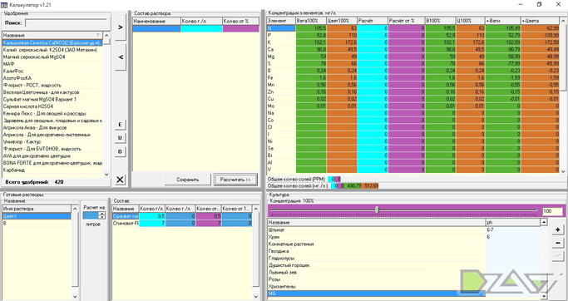
Task: Add a culture with the + button
Action: (557, 229)
